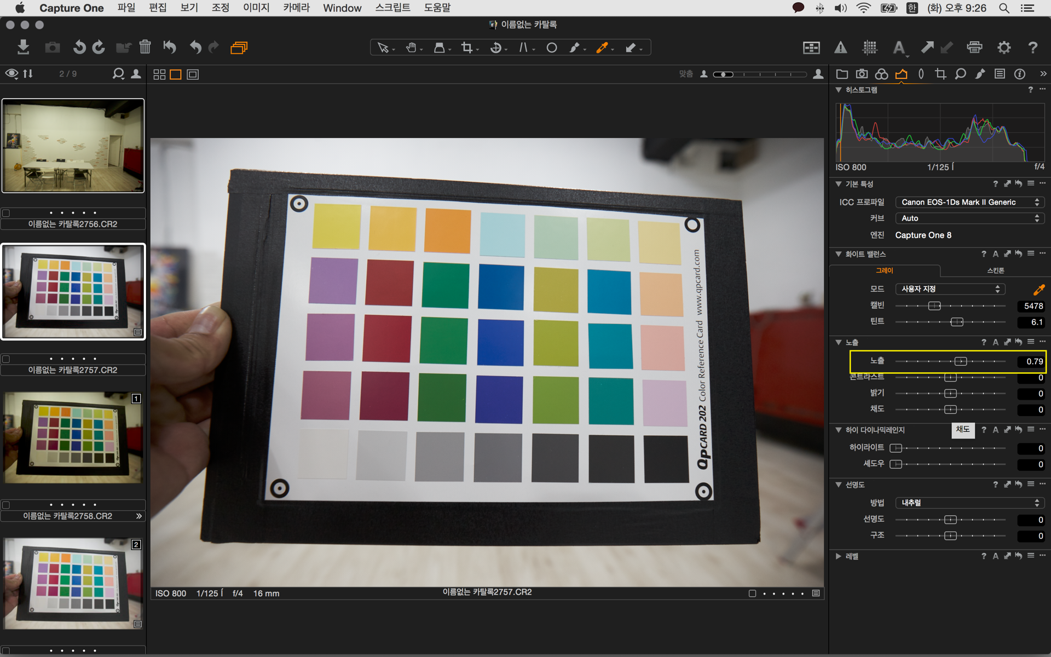Open the Print icon in toolbar
This screenshot has height=657, width=1051.
pos(974,48)
